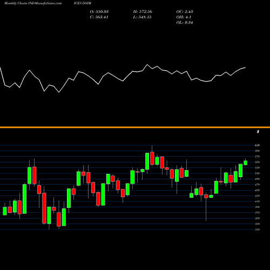Click the 359 price axis label
Viewport: 270px width, 270px height.
pos(257,218)
